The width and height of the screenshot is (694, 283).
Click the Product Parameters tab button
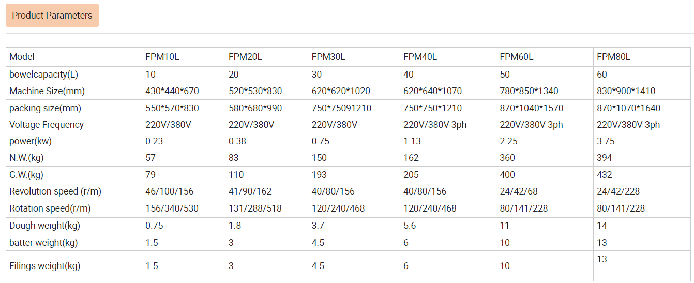(x=52, y=16)
